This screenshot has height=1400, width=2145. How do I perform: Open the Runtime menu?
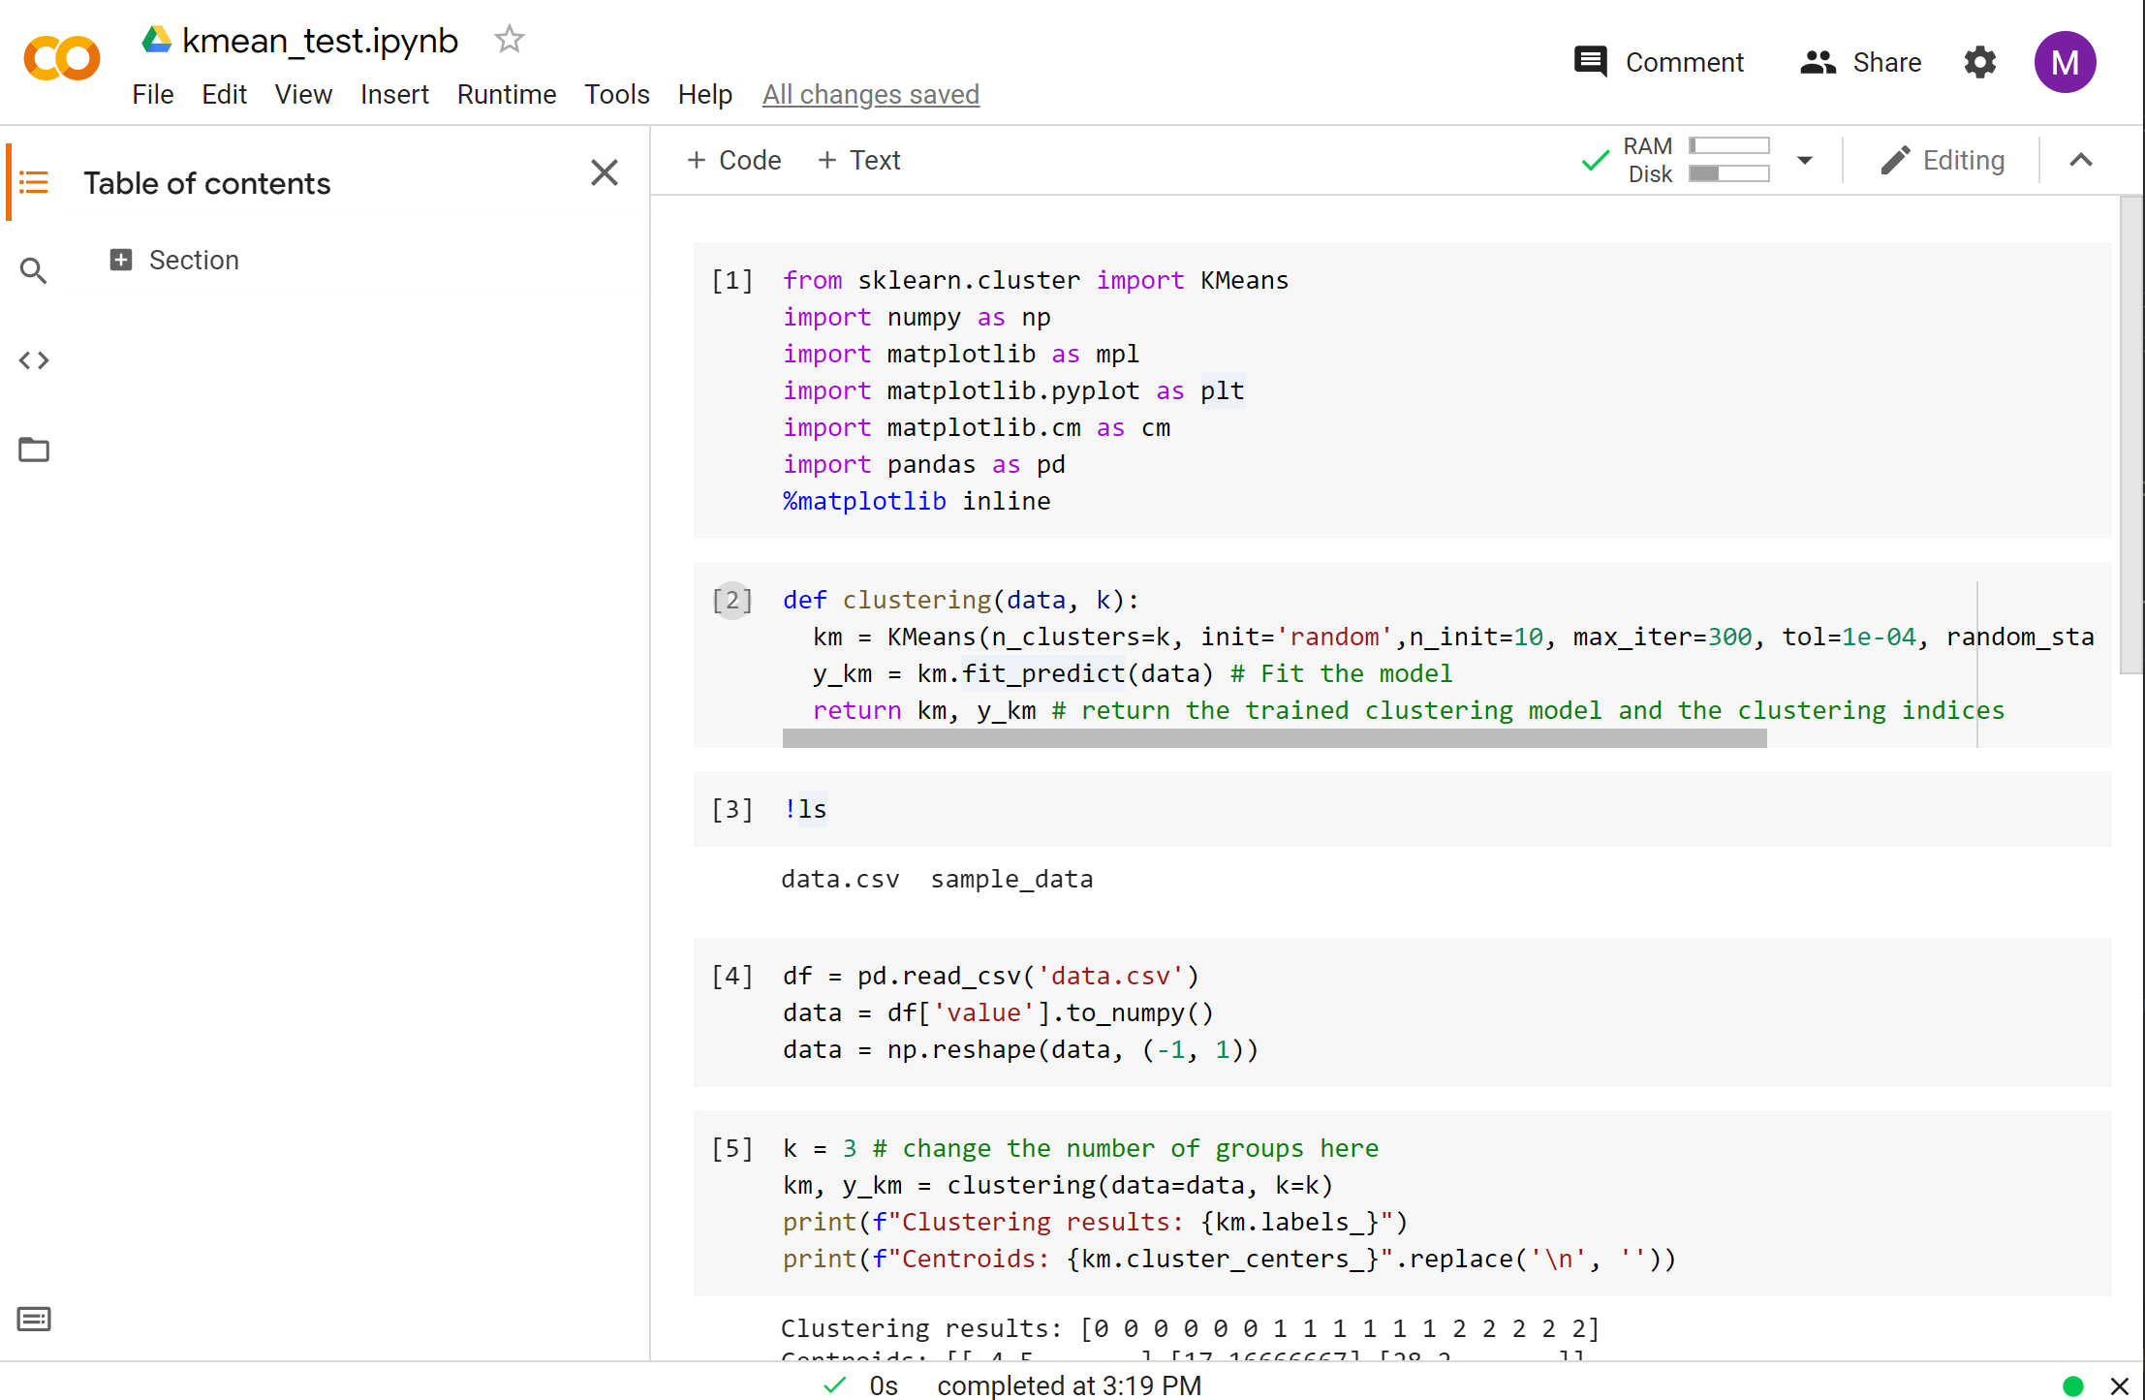[504, 94]
